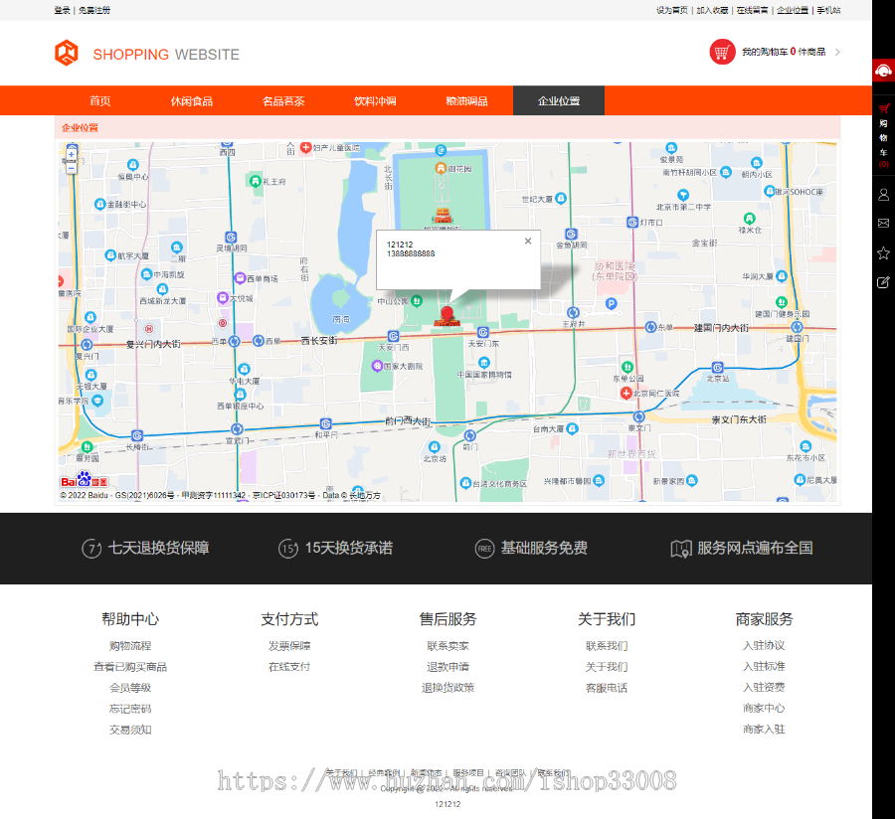Open 发票保障 payment link
895x819 pixels.
tap(289, 646)
